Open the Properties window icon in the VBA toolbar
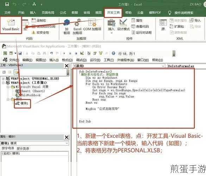Screen dimensions: 206x176 tap(95, 53)
